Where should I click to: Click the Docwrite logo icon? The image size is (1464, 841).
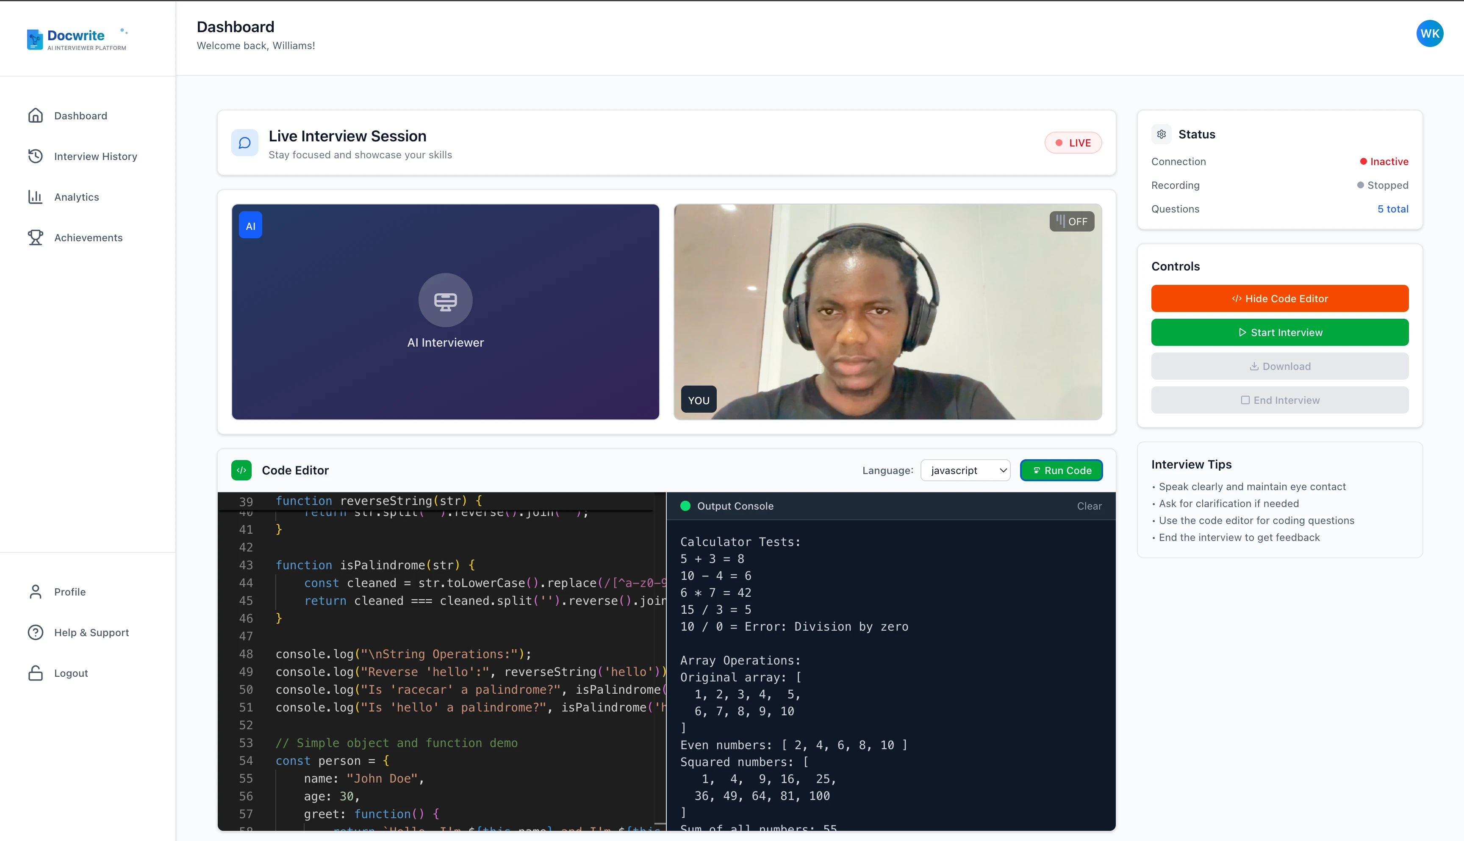35,39
